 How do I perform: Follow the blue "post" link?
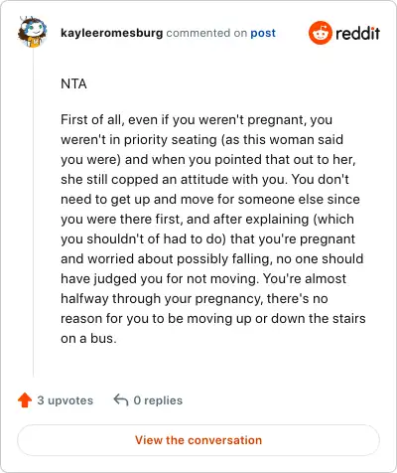coord(263,33)
